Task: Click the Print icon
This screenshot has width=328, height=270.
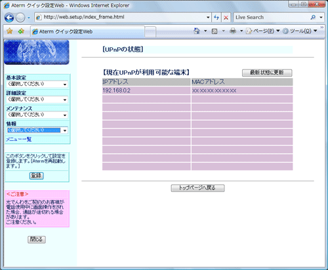Action: pyautogui.click(x=233, y=31)
